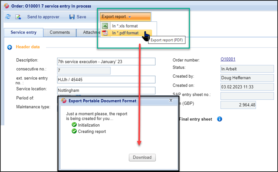Click the info icon next to Final entry sheet
This screenshot has height=172, width=278.
tap(219, 119)
